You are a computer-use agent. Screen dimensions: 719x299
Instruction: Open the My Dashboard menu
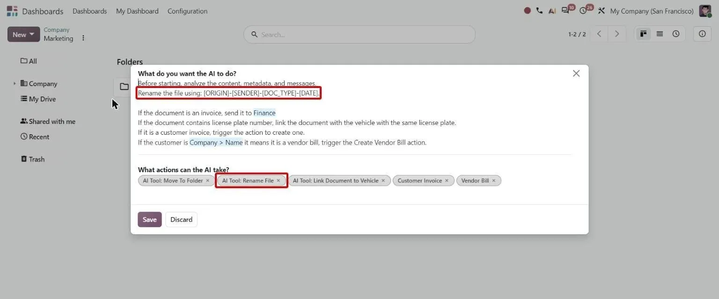[x=137, y=11]
